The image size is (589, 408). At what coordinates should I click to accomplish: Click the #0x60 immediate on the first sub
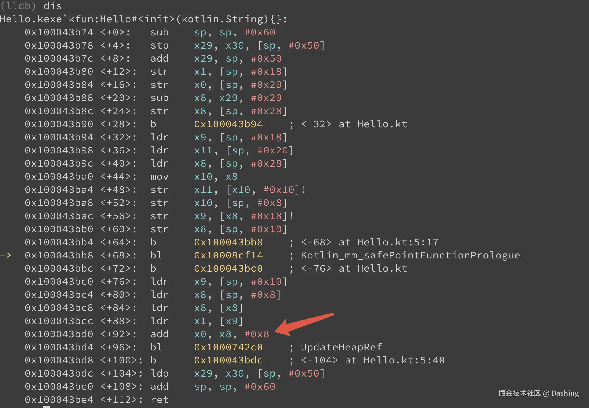[260, 32]
